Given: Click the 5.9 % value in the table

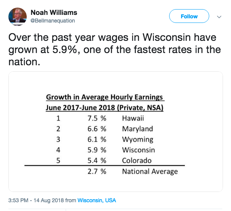Looking at the screenshot, I should pos(97,150).
